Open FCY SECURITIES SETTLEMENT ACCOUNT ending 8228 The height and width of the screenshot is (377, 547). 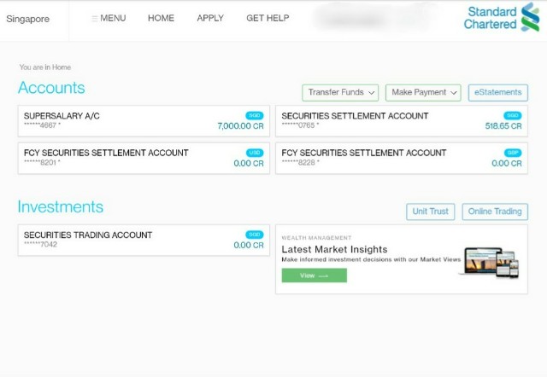click(402, 159)
